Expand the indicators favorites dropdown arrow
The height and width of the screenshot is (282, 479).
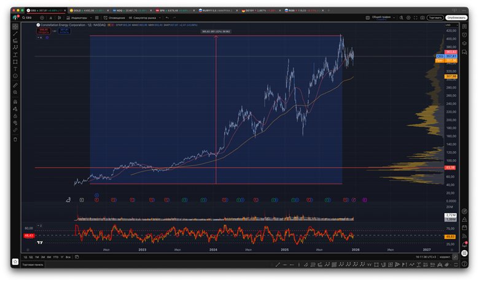tap(91, 18)
